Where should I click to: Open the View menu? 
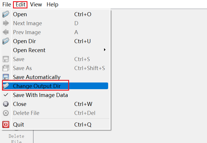[x=36, y=4]
